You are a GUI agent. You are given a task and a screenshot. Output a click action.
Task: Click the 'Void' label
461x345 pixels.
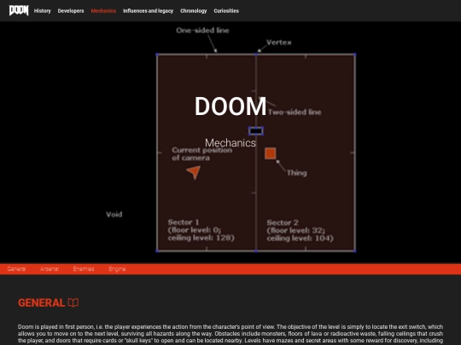114,215
